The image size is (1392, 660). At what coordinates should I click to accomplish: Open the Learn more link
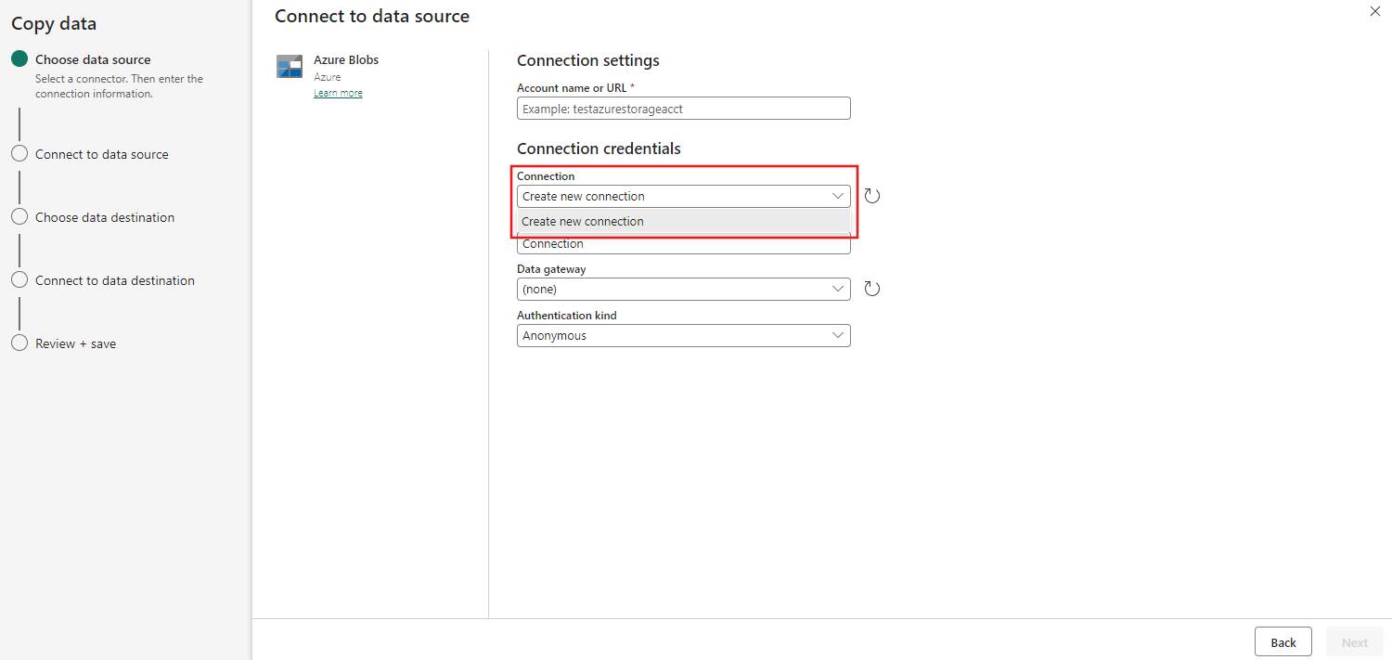pyautogui.click(x=338, y=93)
